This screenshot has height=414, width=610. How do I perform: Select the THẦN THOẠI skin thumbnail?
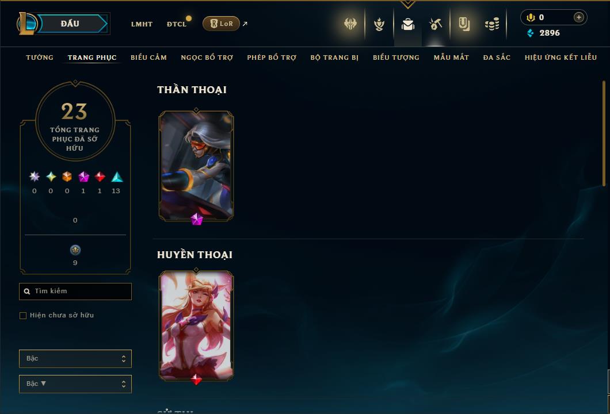(196, 166)
